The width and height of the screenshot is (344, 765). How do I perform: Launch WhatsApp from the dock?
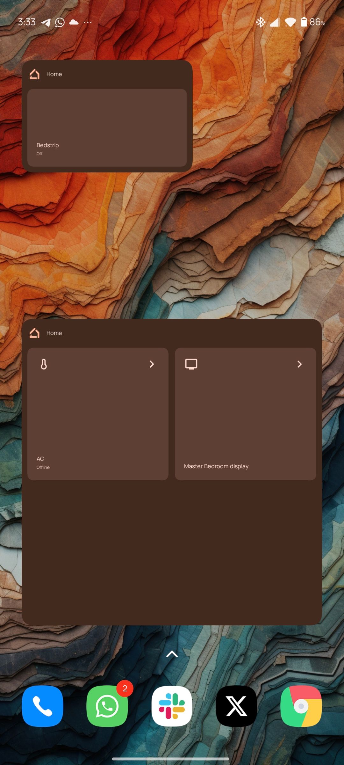(107, 706)
